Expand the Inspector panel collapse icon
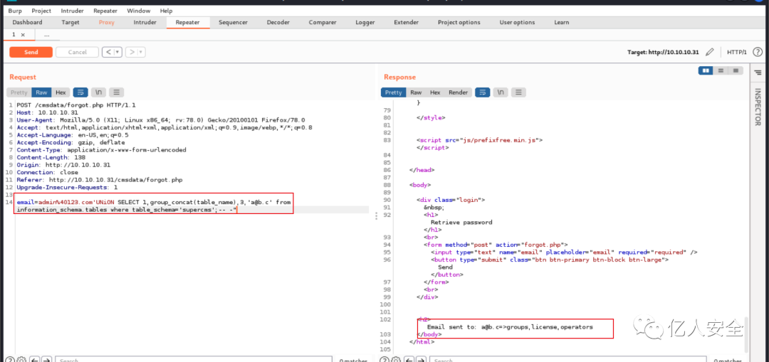 pyautogui.click(x=758, y=72)
